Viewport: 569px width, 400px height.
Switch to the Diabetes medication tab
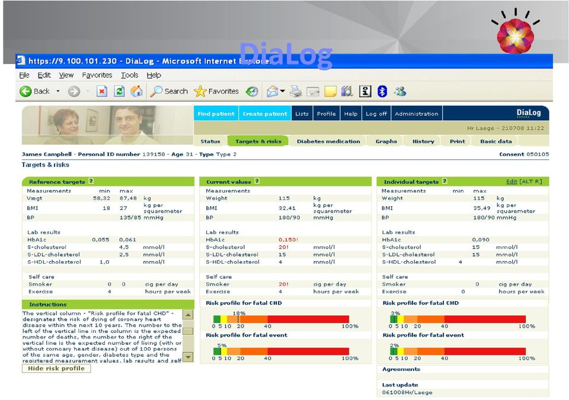click(x=328, y=141)
